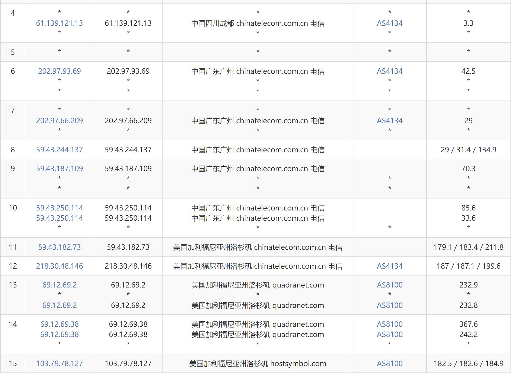The width and height of the screenshot is (512, 375).
Task: Select latency value 3.3
Action: (x=468, y=23)
